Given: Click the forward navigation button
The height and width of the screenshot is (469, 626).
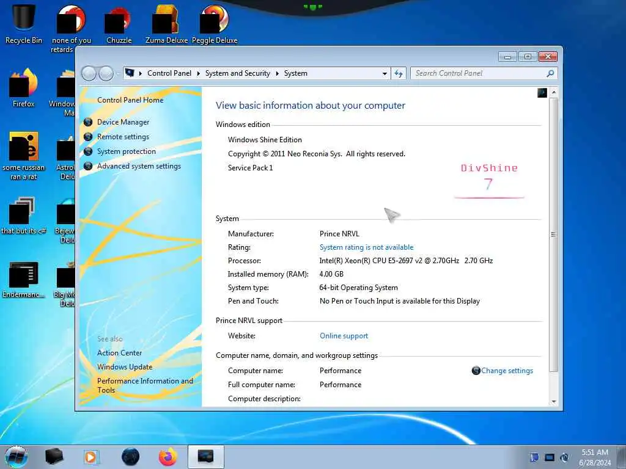Looking at the screenshot, I should click(106, 73).
